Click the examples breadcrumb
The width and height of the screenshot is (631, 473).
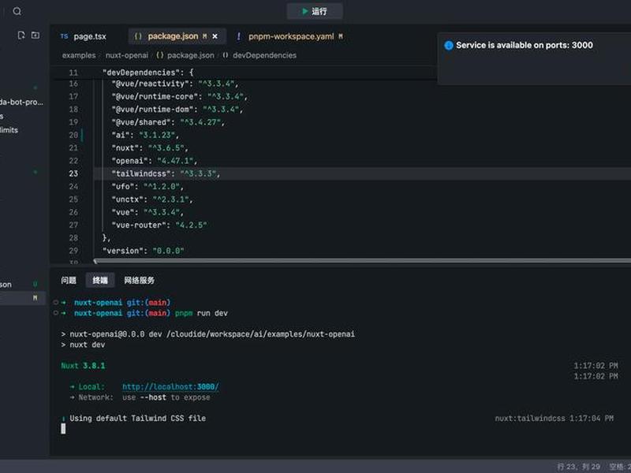coord(79,55)
